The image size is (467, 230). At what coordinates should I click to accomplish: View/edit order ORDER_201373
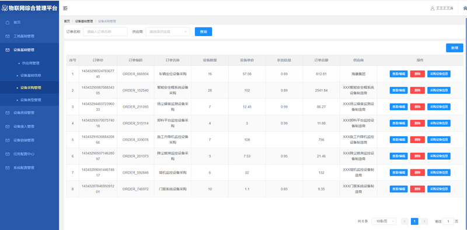[x=399, y=156]
